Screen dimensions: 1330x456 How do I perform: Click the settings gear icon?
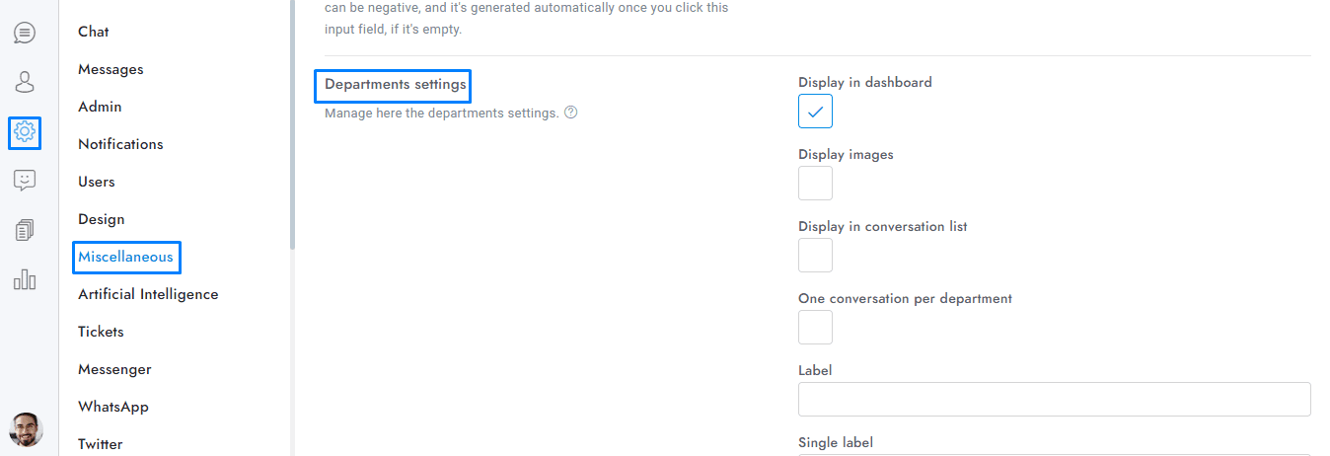[x=25, y=132]
